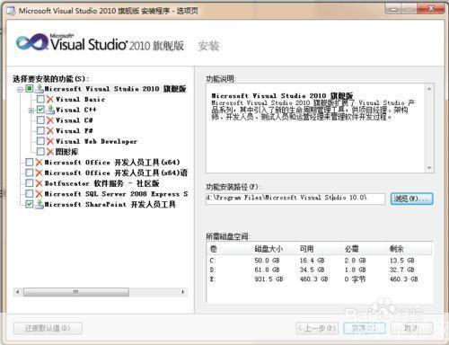
Task: Click the red X icon beside 图形库
Action: (50, 152)
